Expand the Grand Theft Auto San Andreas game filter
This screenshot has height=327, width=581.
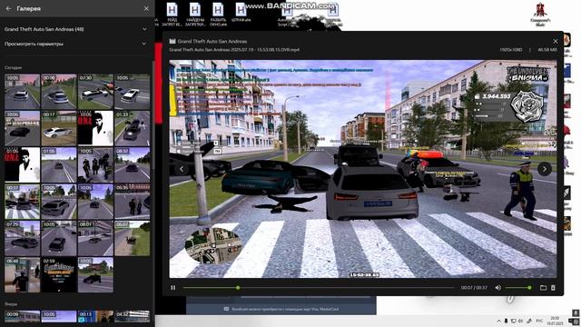(144, 29)
